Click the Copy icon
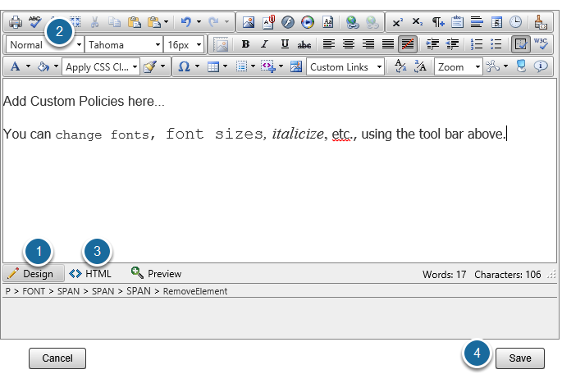 114,22
